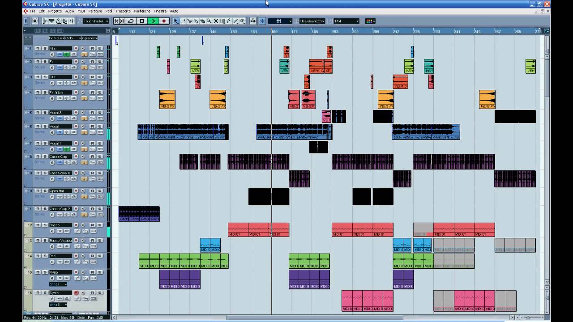Adjust horizontal zoom slider bottom right
Image resolution: width=573 pixels, height=322 pixels.
528,318
